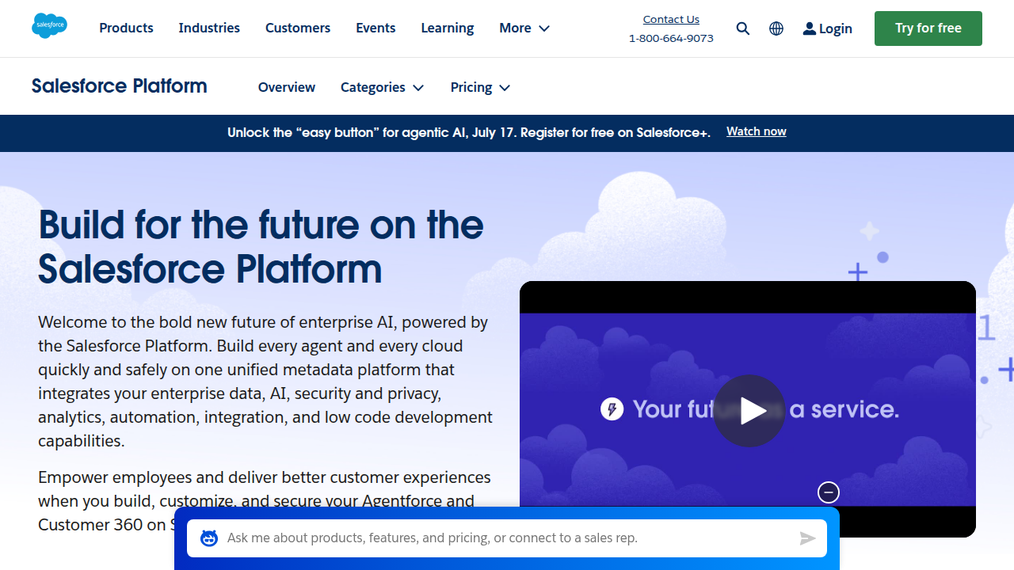Click the minus pause-animation icon on the video
This screenshot has width=1014, height=570.
(828, 492)
